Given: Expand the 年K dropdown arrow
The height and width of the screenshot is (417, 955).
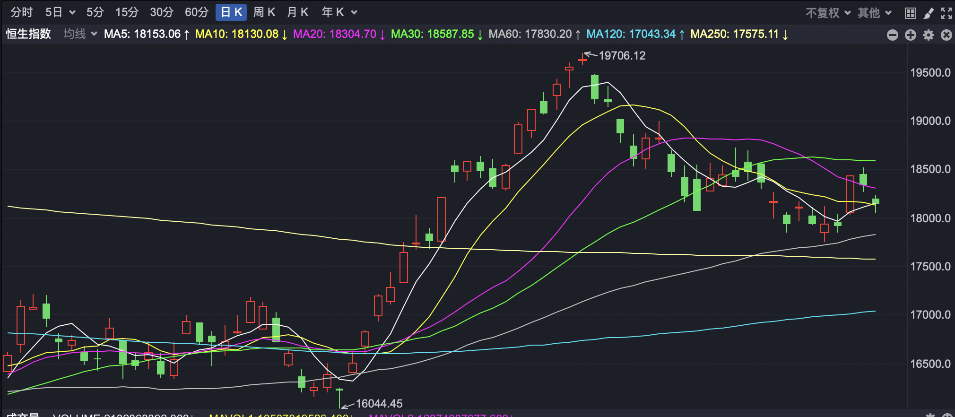Looking at the screenshot, I should point(354,13).
